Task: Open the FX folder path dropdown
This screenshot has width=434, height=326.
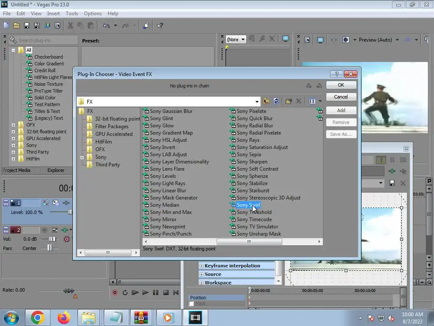Action: click(257, 101)
